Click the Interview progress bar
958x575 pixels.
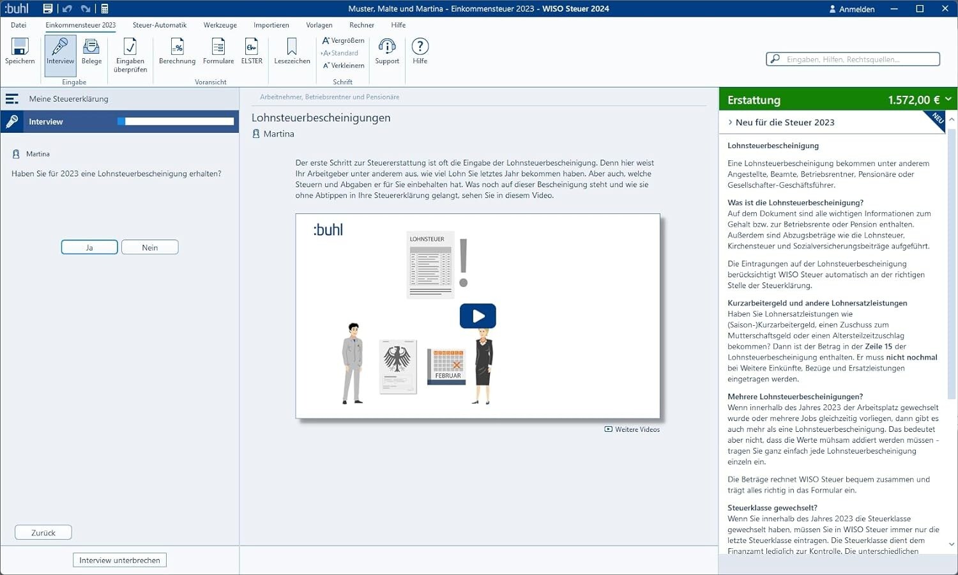coord(176,121)
